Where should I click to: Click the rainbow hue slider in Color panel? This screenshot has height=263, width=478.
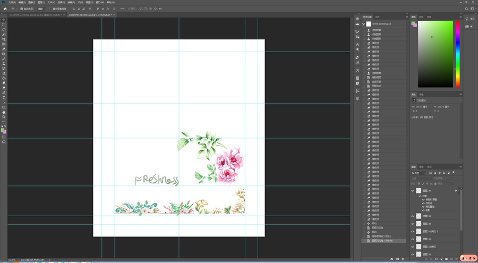[458, 54]
